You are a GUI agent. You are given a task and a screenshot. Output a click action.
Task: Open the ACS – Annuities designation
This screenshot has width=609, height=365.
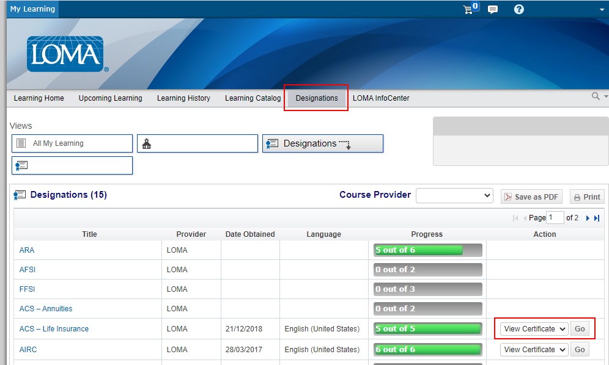coord(46,309)
